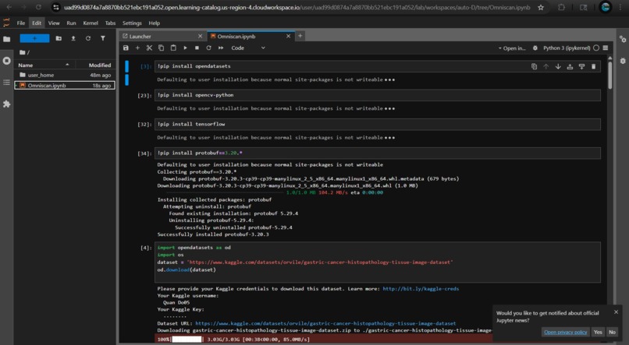Click the kernel status circle indicator

point(596,48)
